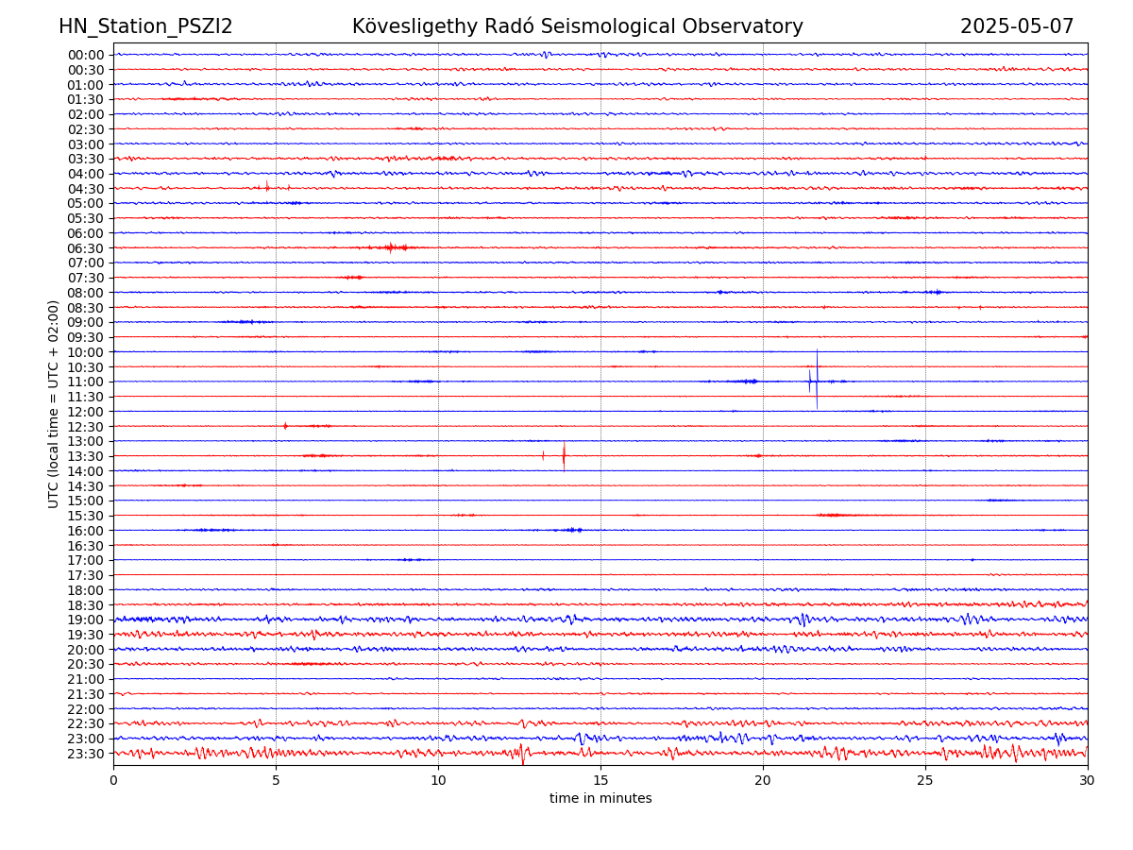
Task: Click the large blue spike on 11:00 trace
Action: tap(817, 380)
